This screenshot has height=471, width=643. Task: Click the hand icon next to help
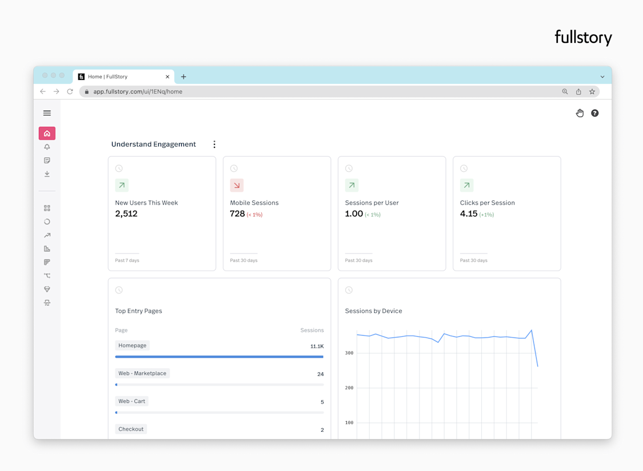(580, 113)
